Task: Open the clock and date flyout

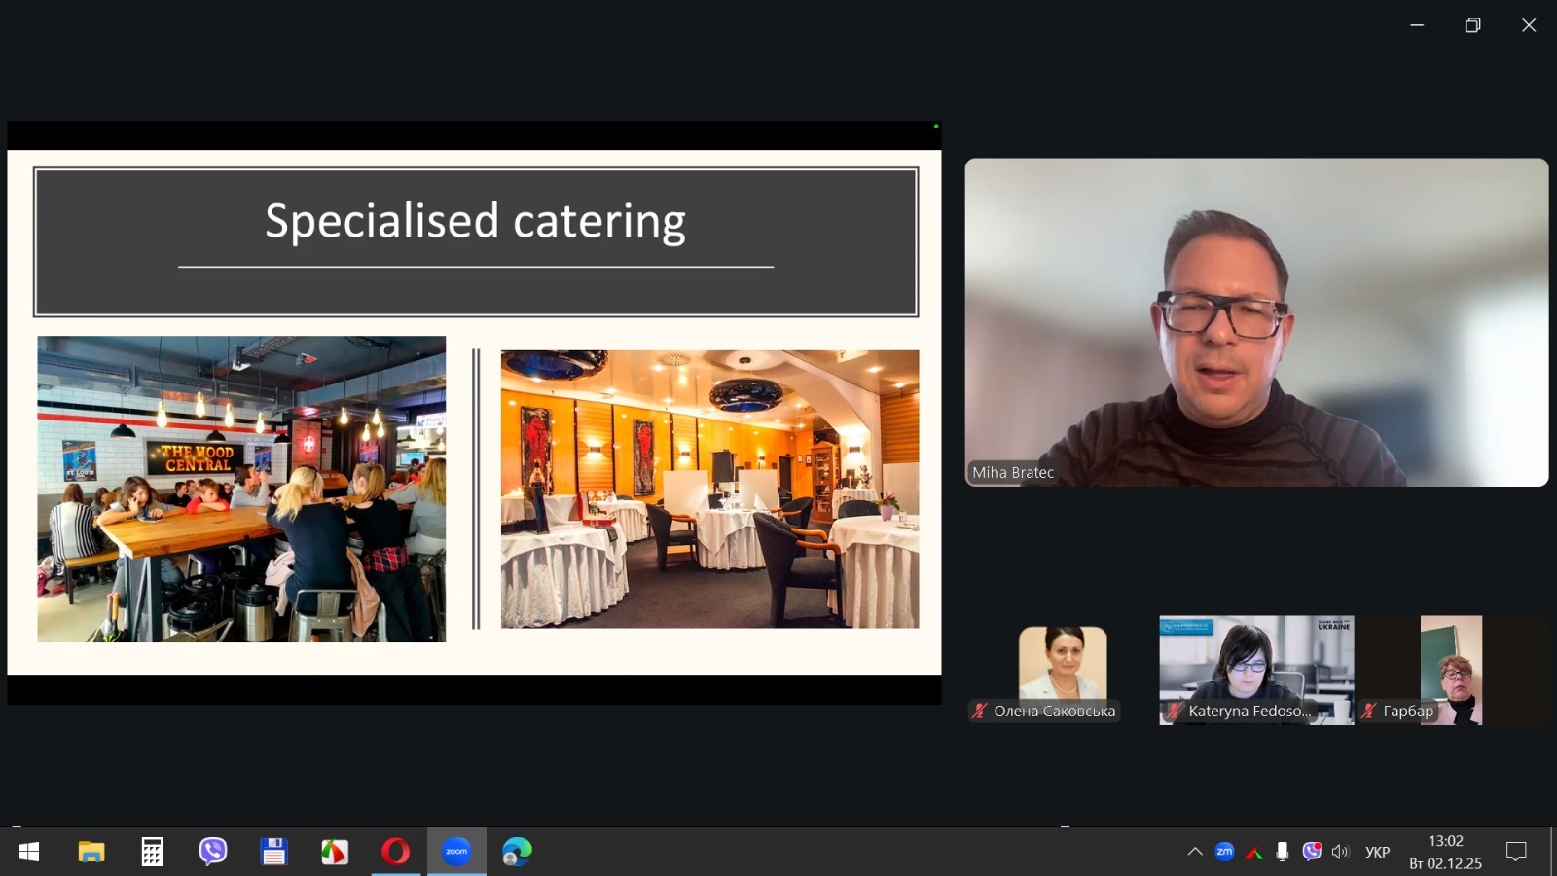Action: pyautogui.click(x=1445, y=852)
